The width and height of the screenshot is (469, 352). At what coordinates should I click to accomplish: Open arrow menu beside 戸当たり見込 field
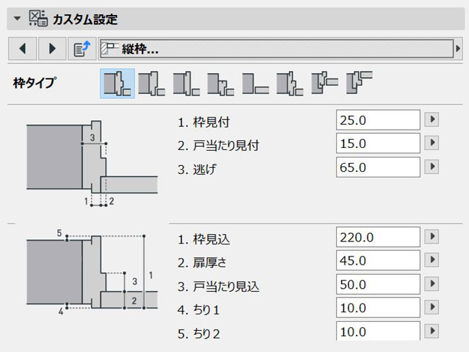tap(432, 284)
